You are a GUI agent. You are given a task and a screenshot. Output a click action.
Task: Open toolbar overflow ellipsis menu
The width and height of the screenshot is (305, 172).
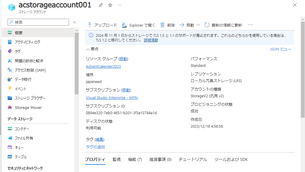(250, 25)
